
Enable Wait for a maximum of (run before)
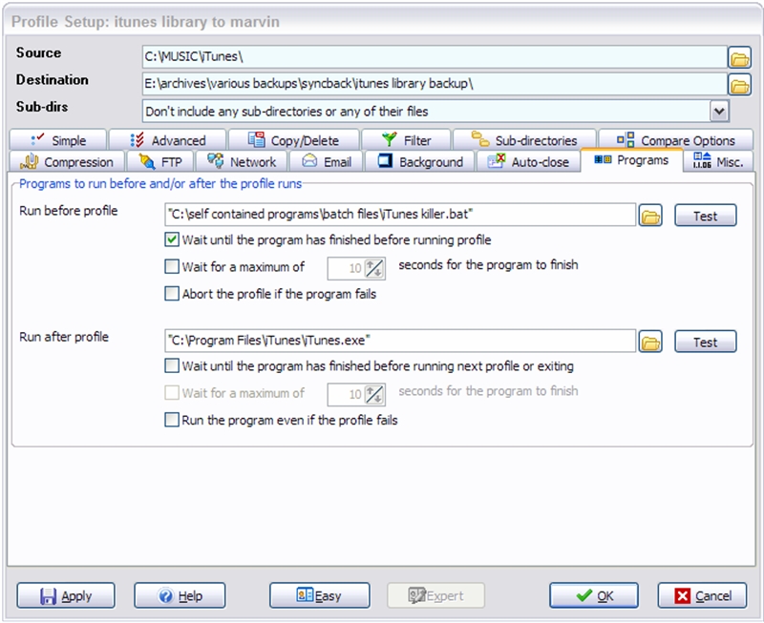point(172,267)
